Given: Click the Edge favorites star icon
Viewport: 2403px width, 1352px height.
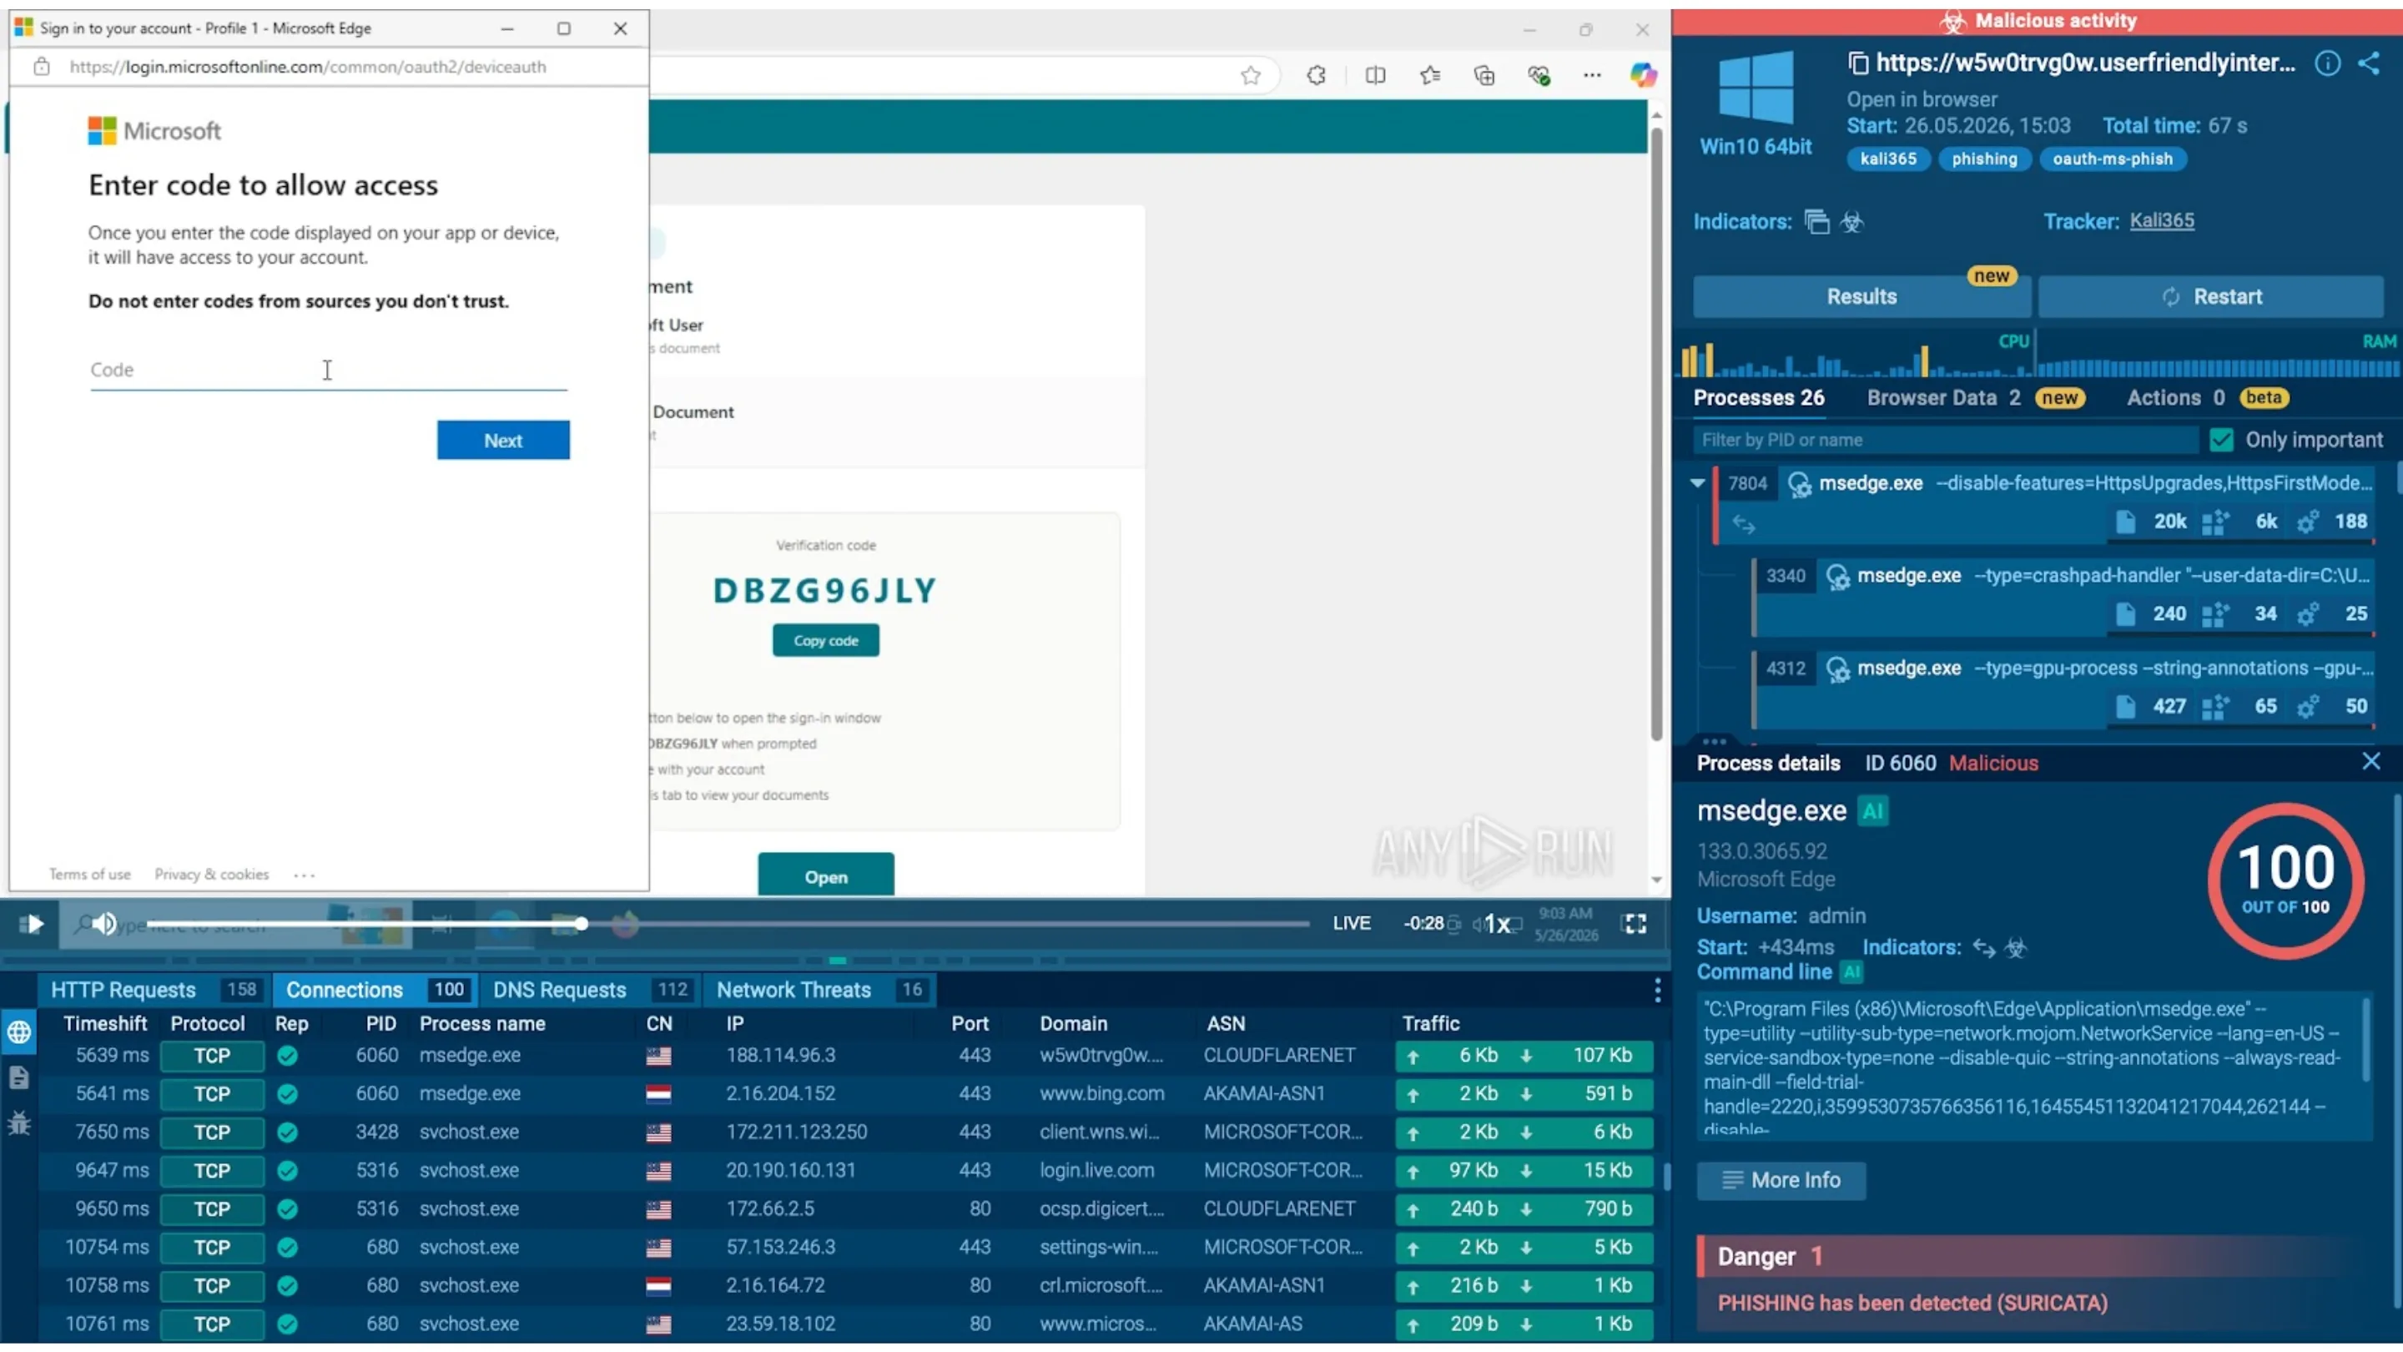Looking at the screenshot, I should click(x=1251, y=76).
